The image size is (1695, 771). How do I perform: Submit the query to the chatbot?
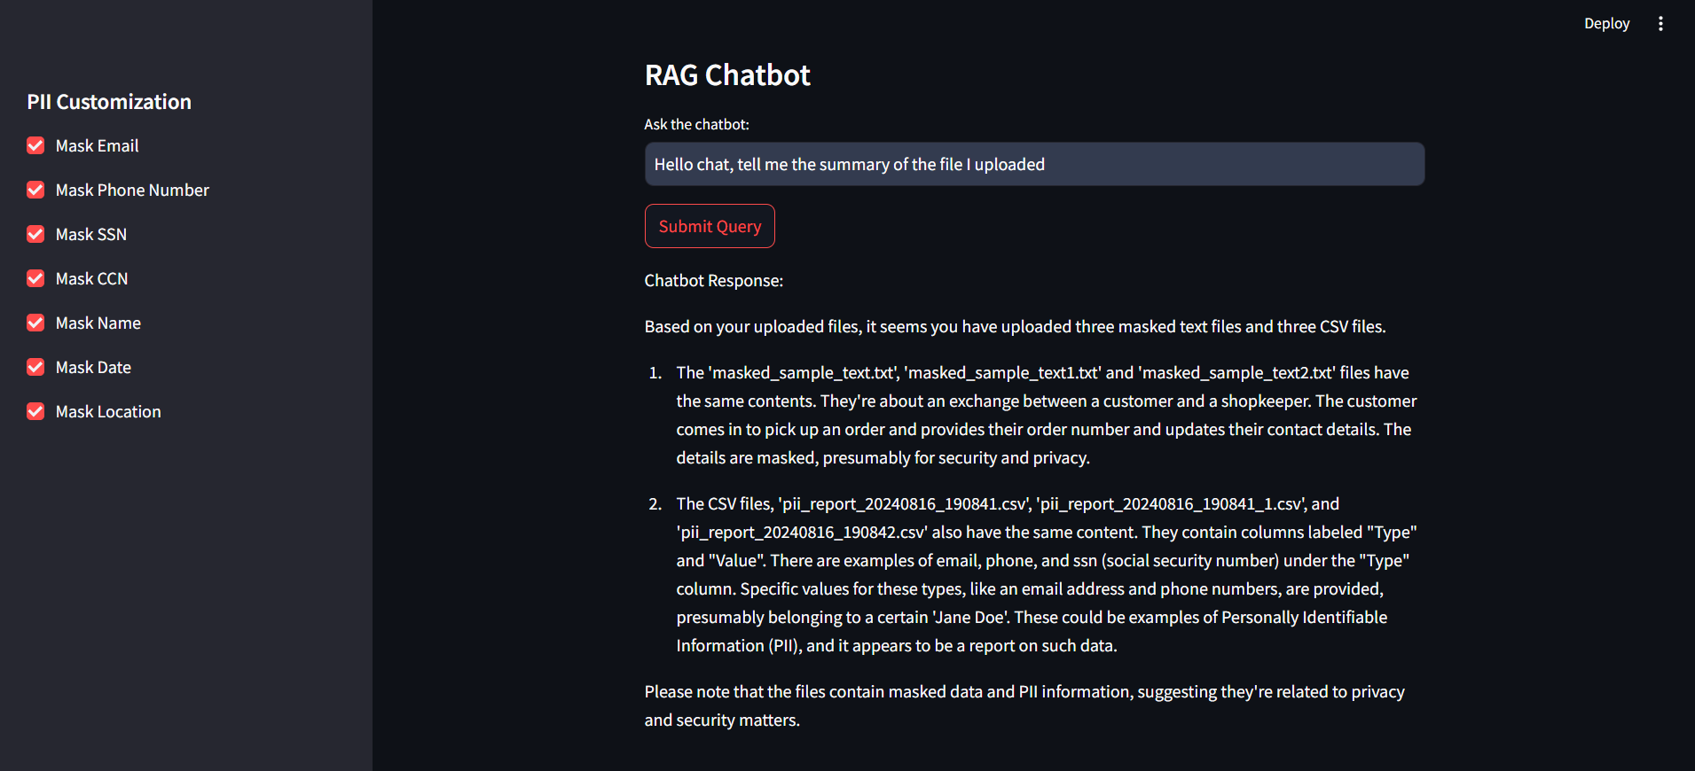[x=710, y=226]
